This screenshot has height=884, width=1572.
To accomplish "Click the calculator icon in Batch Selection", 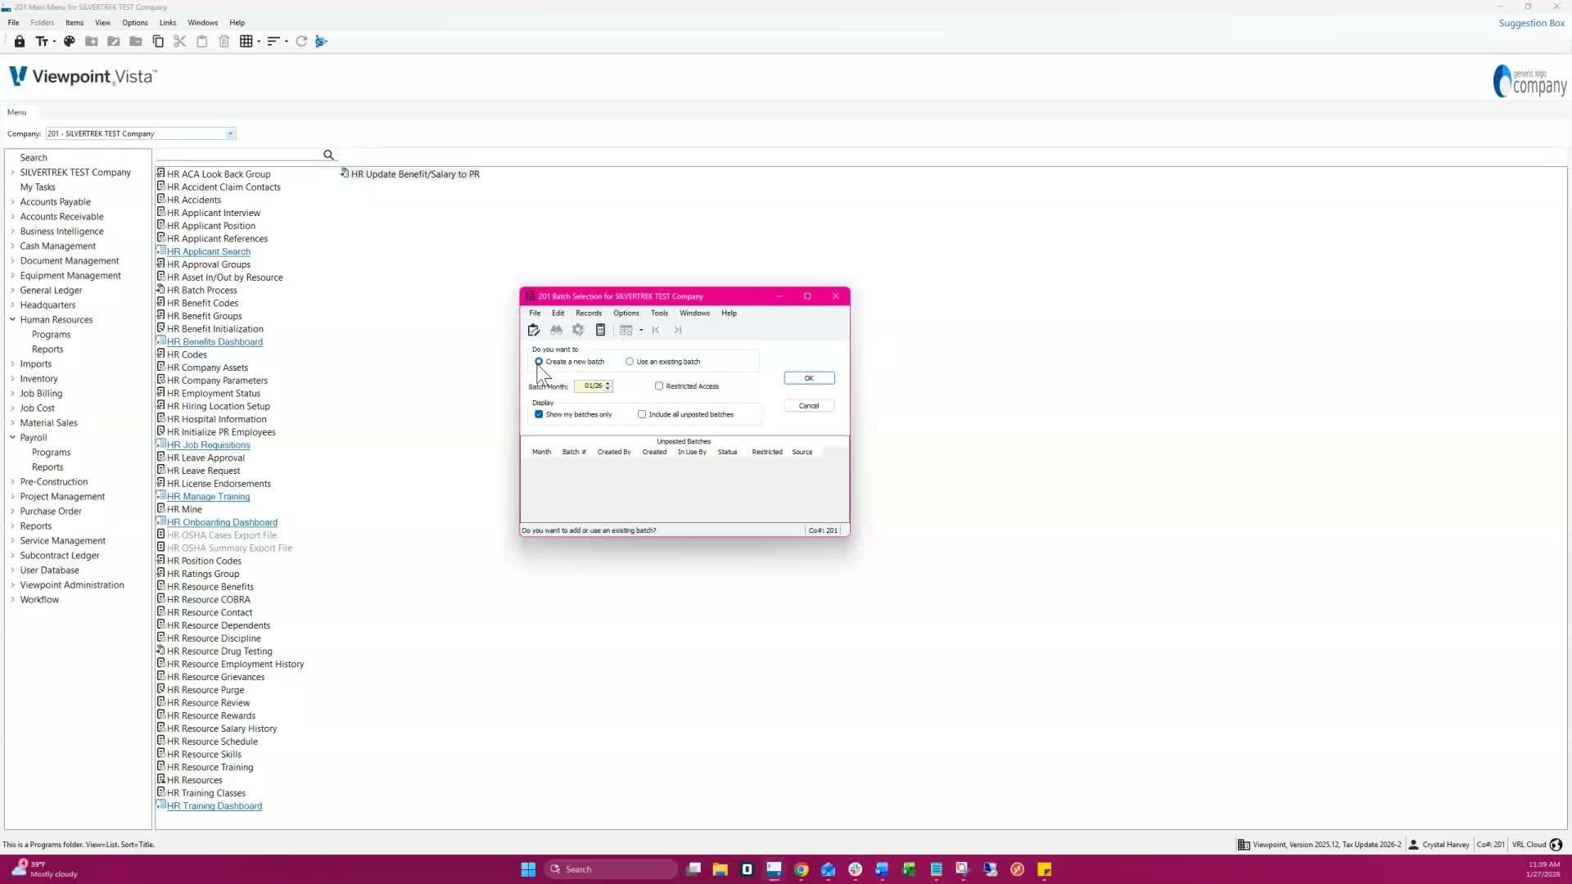I will 600,330.
